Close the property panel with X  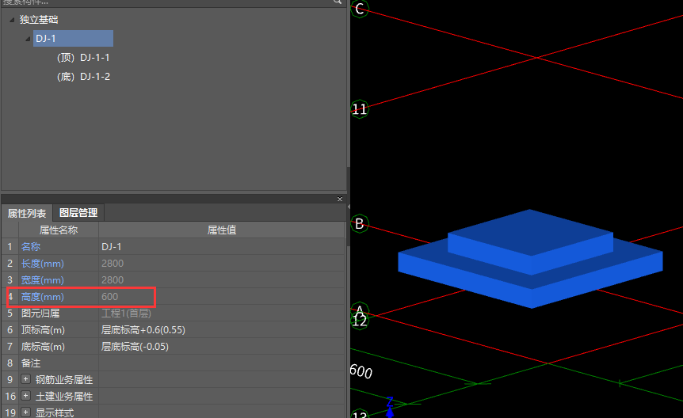(340, 199)
